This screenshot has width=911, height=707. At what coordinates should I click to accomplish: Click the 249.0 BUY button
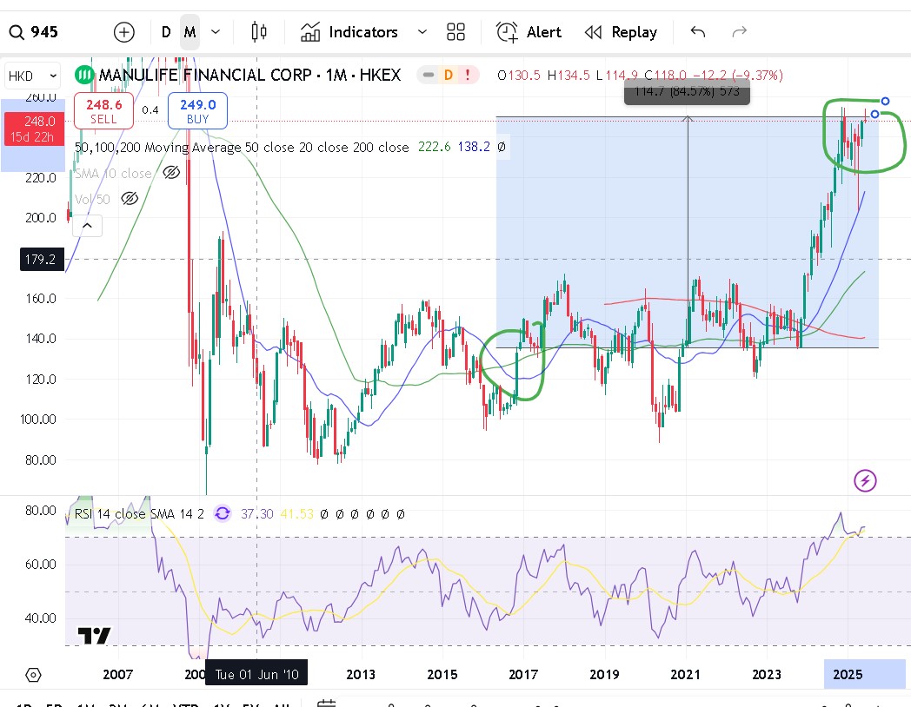point(197,111)
